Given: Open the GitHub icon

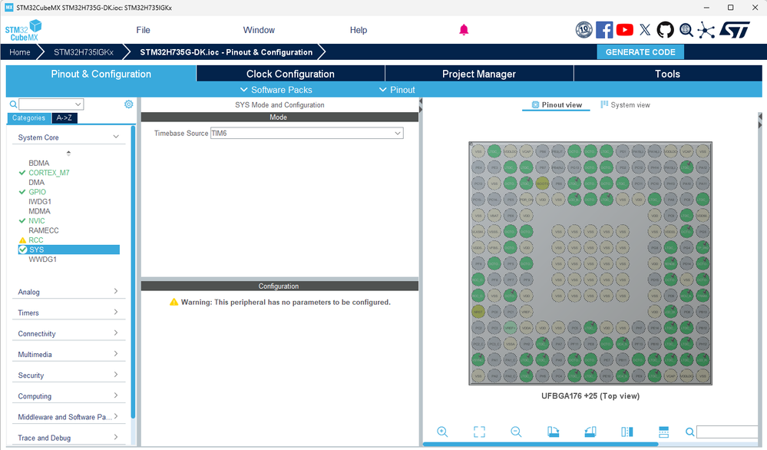Looking at the screenshot, I should 665,30.
